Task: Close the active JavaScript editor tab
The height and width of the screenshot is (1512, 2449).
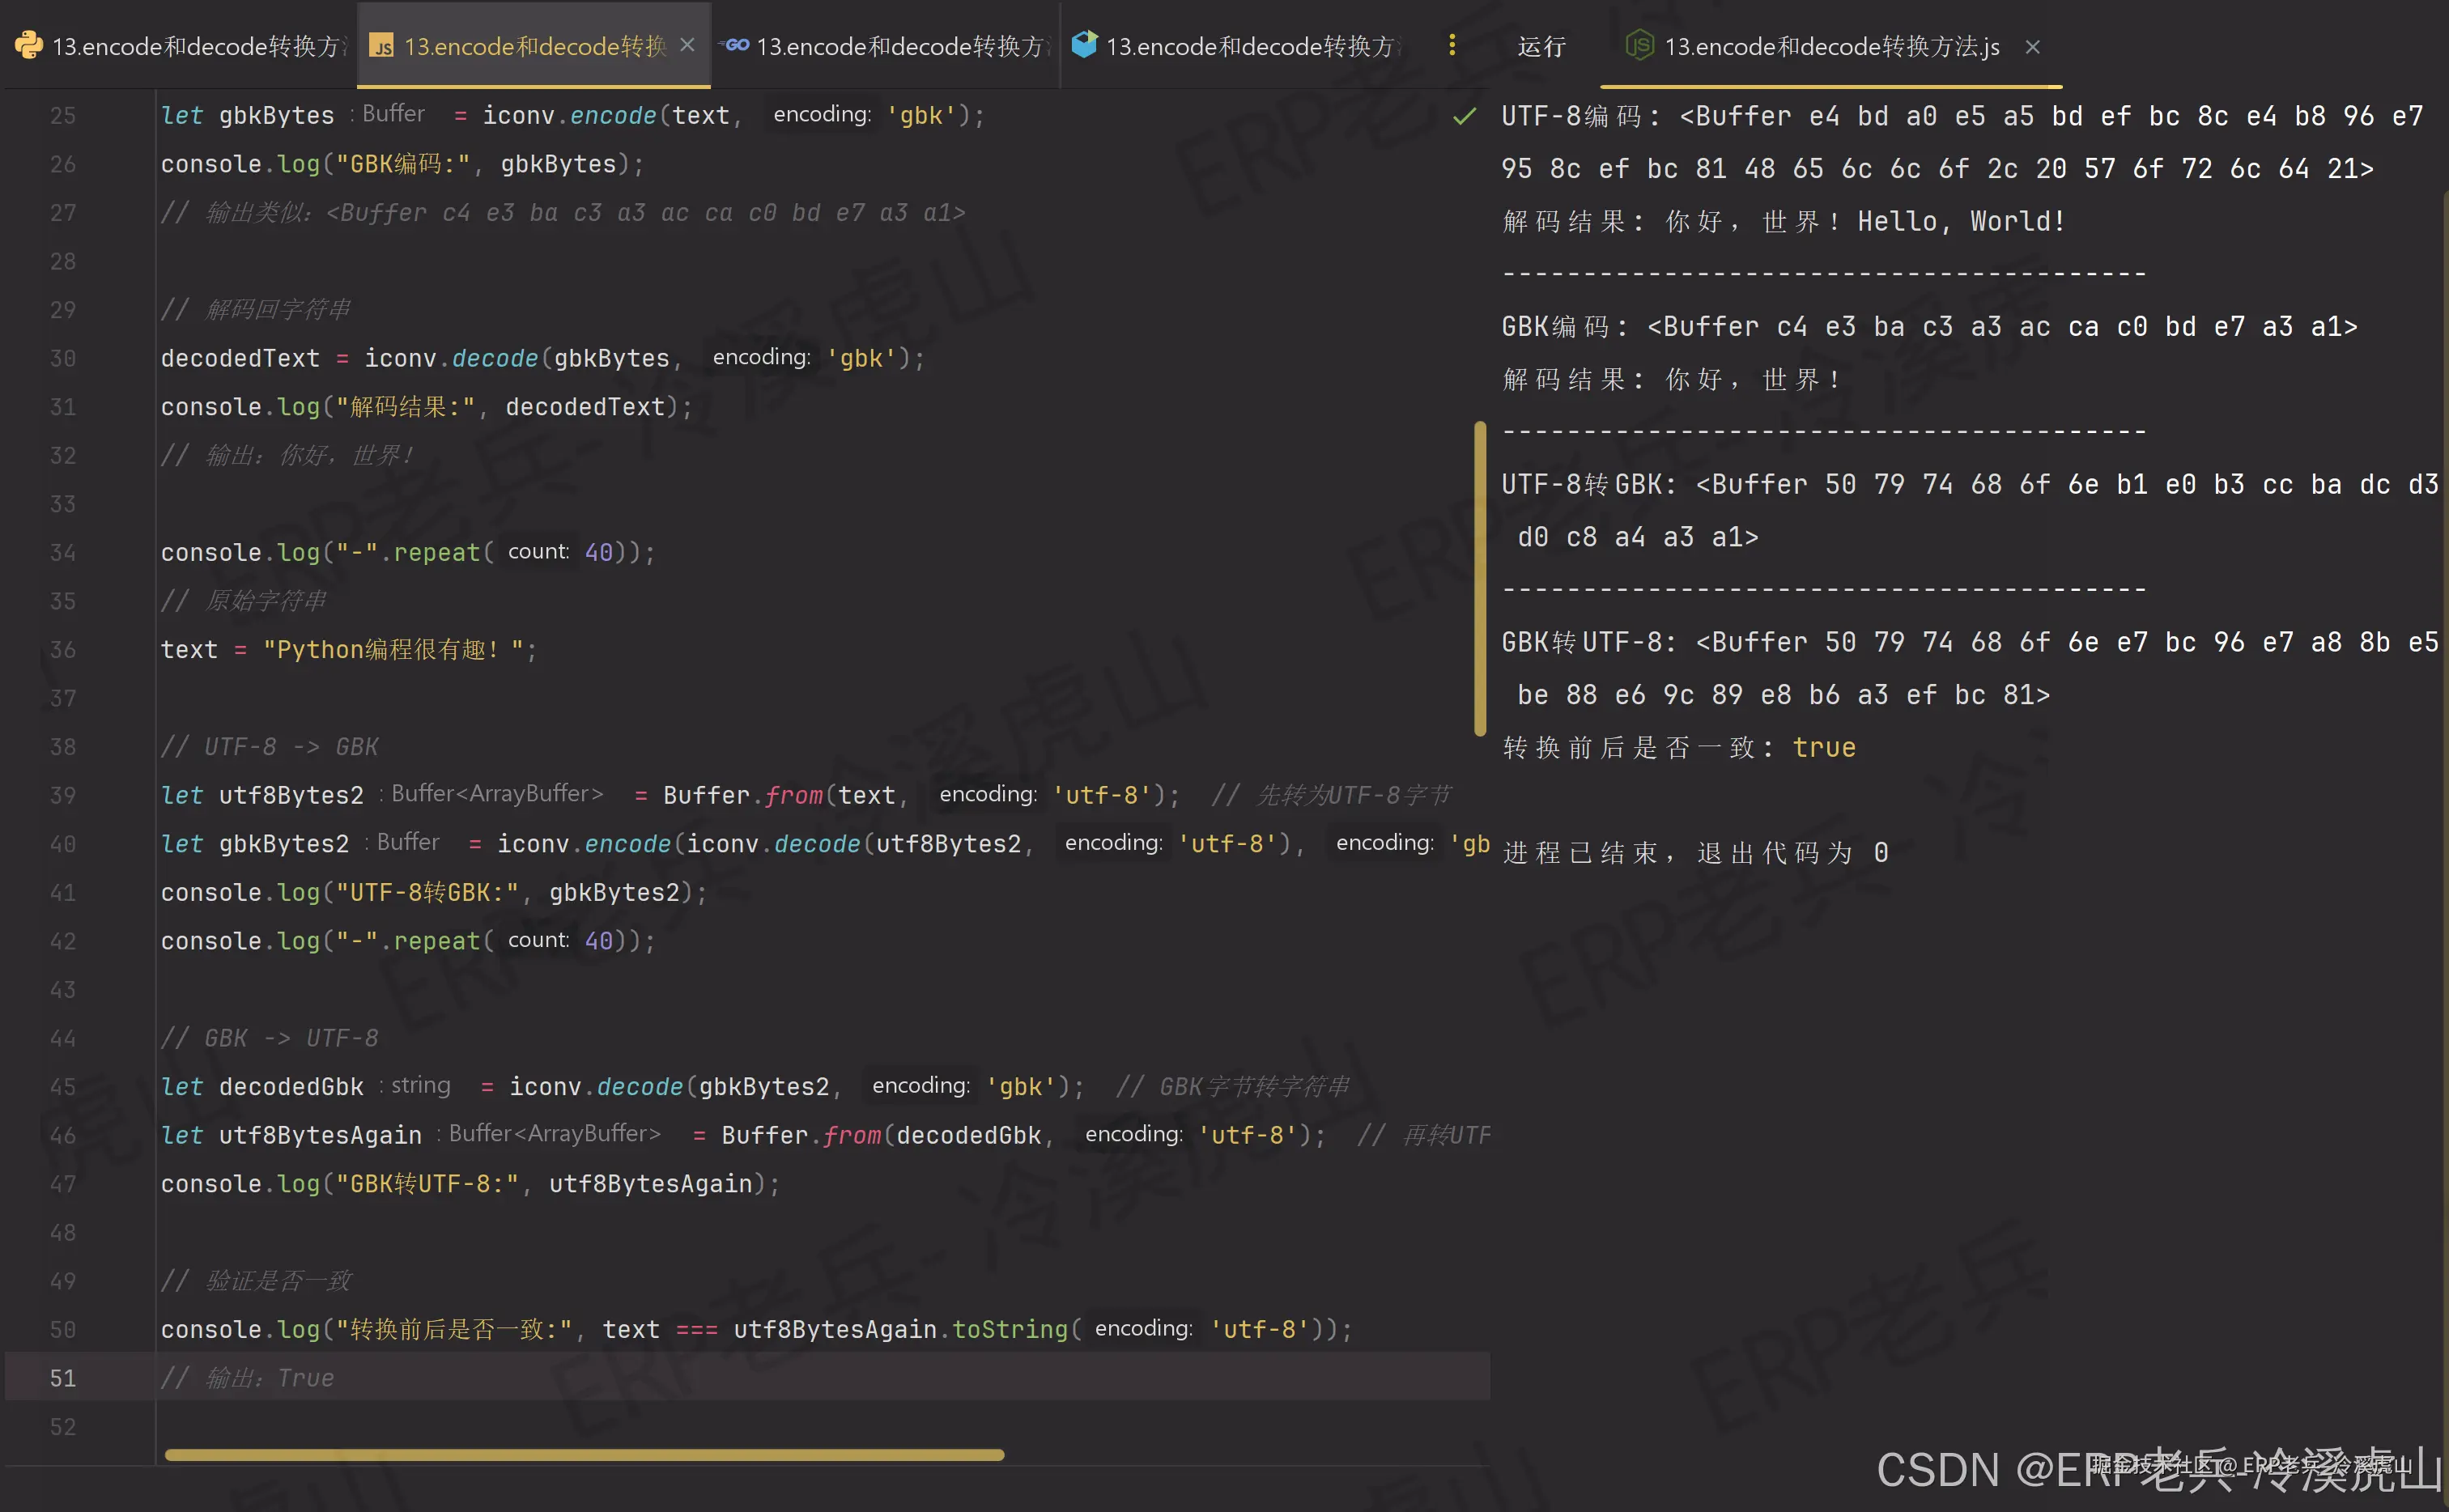Action: click(687, 45)
